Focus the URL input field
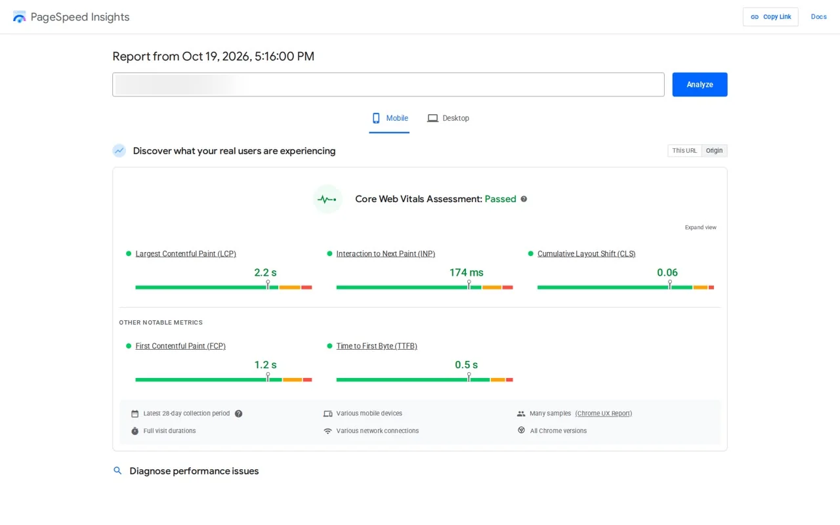Viewport: 840px width, 525px height. [388, 85]
